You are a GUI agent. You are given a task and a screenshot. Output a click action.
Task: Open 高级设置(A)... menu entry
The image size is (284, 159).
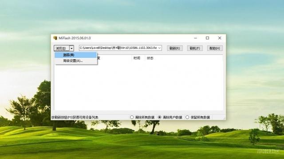[76, 61]
